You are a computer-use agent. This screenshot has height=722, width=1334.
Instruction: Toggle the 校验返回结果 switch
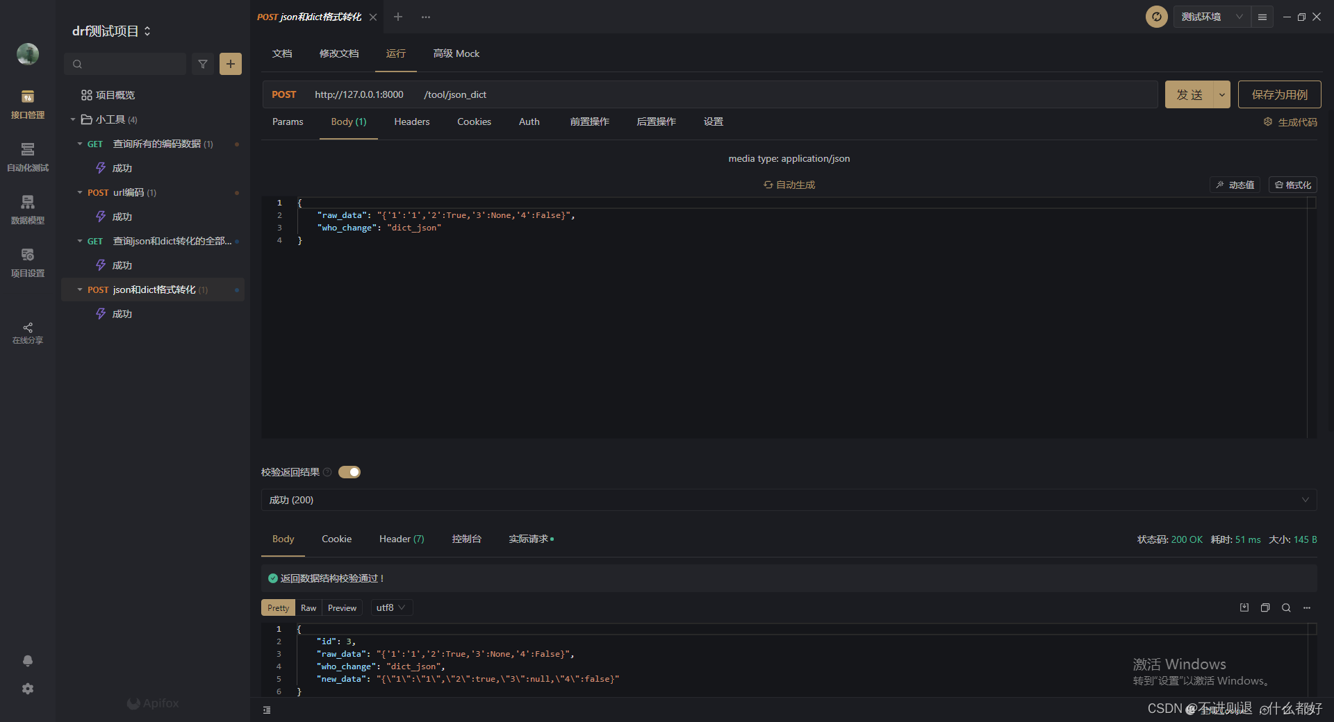tap(349, 472)
